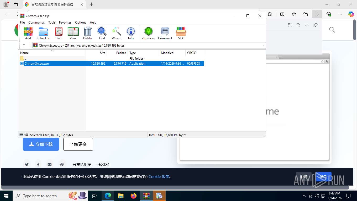Image resolution: width=357 pixels, height=201 pixels.
Task: Open File Explorer from the taskbar
Action: click(x=121, y=196)
